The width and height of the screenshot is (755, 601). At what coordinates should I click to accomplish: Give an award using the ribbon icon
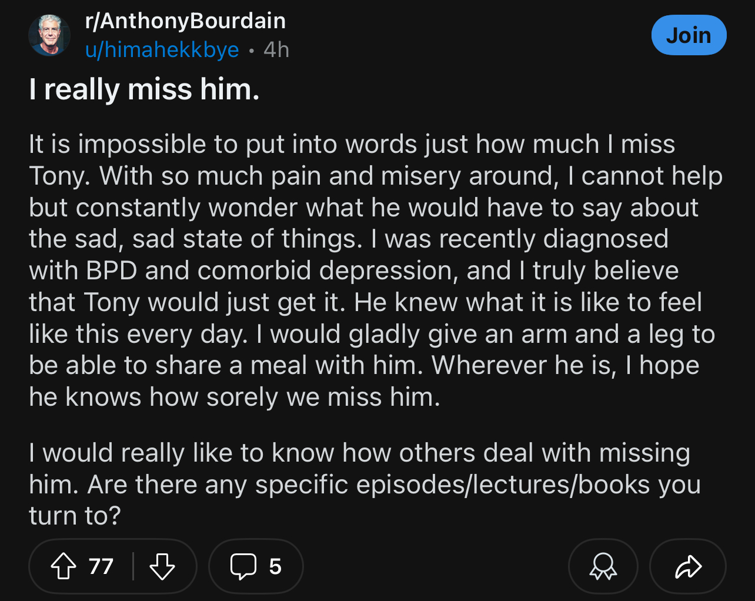[x=603, y=567]
